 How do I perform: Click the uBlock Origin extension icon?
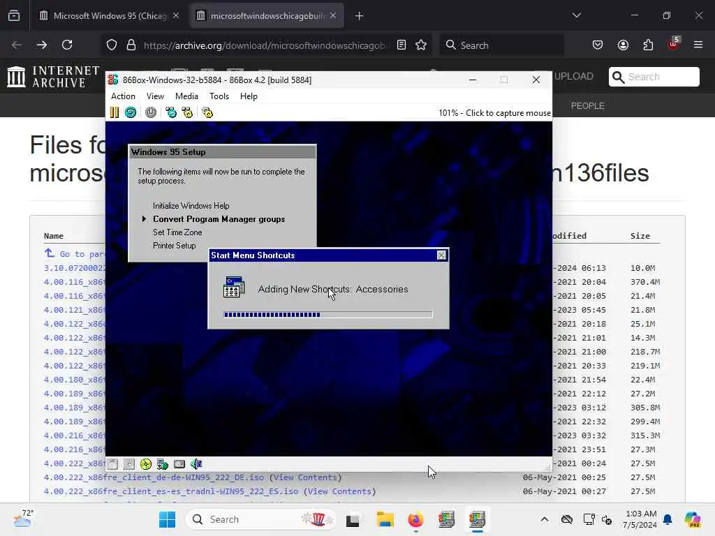coord(674,44)
